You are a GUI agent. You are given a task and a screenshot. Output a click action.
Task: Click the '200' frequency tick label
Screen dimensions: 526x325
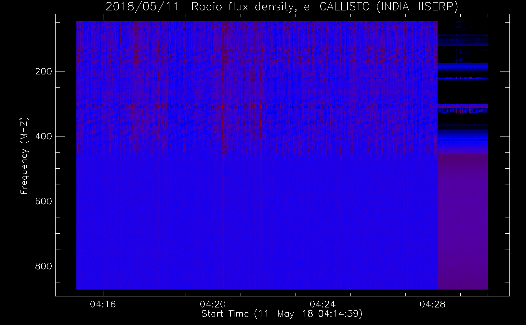click(43, 71)
